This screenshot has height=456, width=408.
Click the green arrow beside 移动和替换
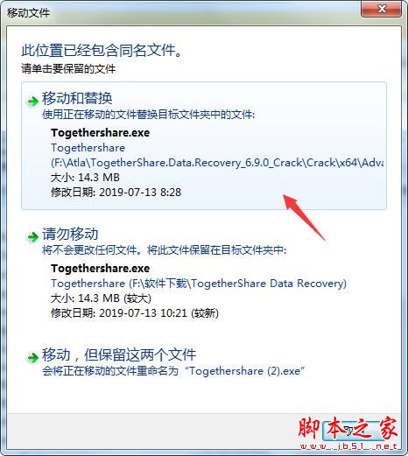coord(32,102)
